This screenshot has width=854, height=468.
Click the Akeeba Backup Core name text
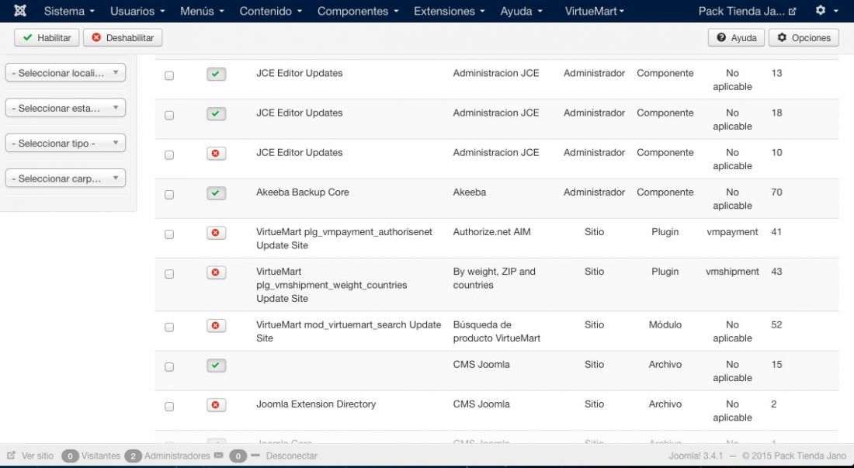[x=302, y=192]
